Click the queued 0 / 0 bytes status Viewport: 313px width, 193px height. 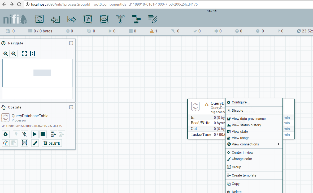click(40, 31)
